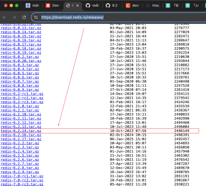Go forward with the forward arrow
The image size is (206, 186).
click(14, 17)
